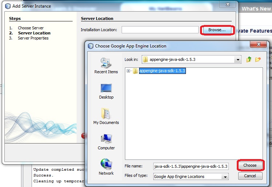Click the Cancel button in file chooser
The height and width of the screenshot is (187, 272).
(250, 176)
